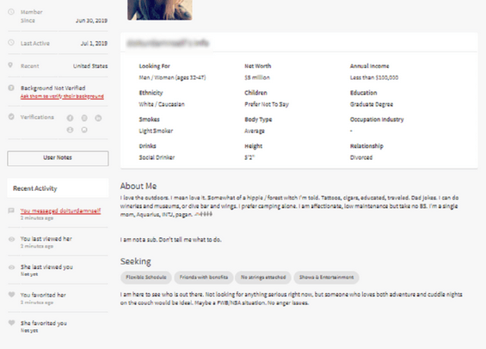The height and width of the screenshot is (349, 486).
Task: Click the Seeking heading
Action: [136, 261]
